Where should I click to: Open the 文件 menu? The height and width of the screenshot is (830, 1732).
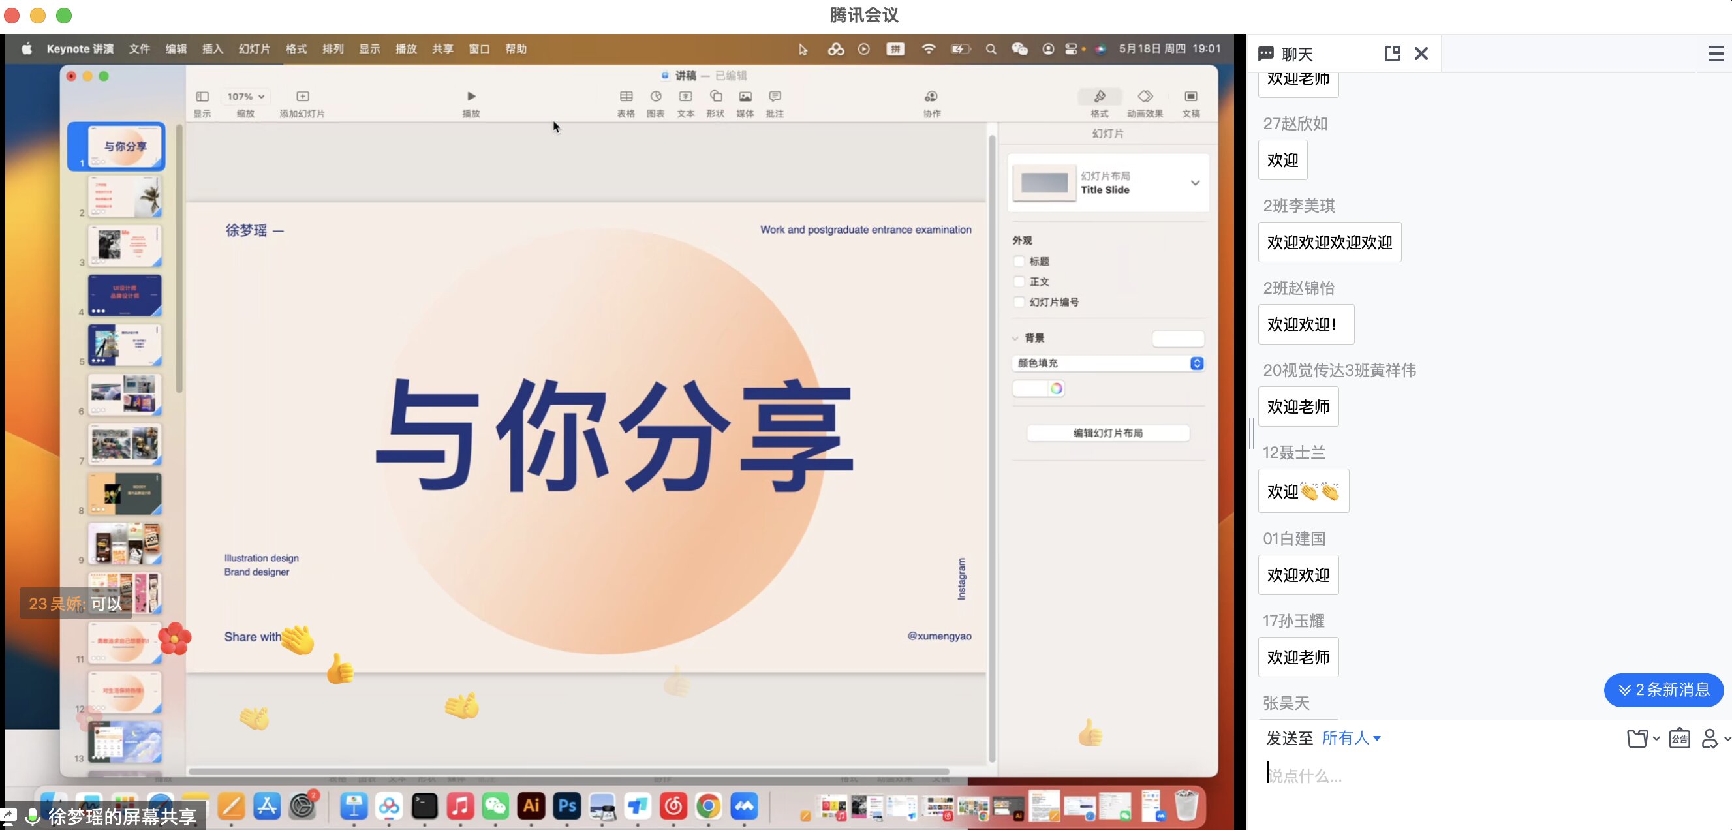tap(139, 49)
